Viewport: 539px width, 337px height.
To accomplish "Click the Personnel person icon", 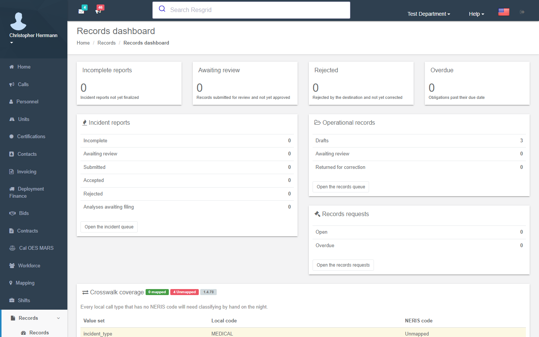I will 11,101.
